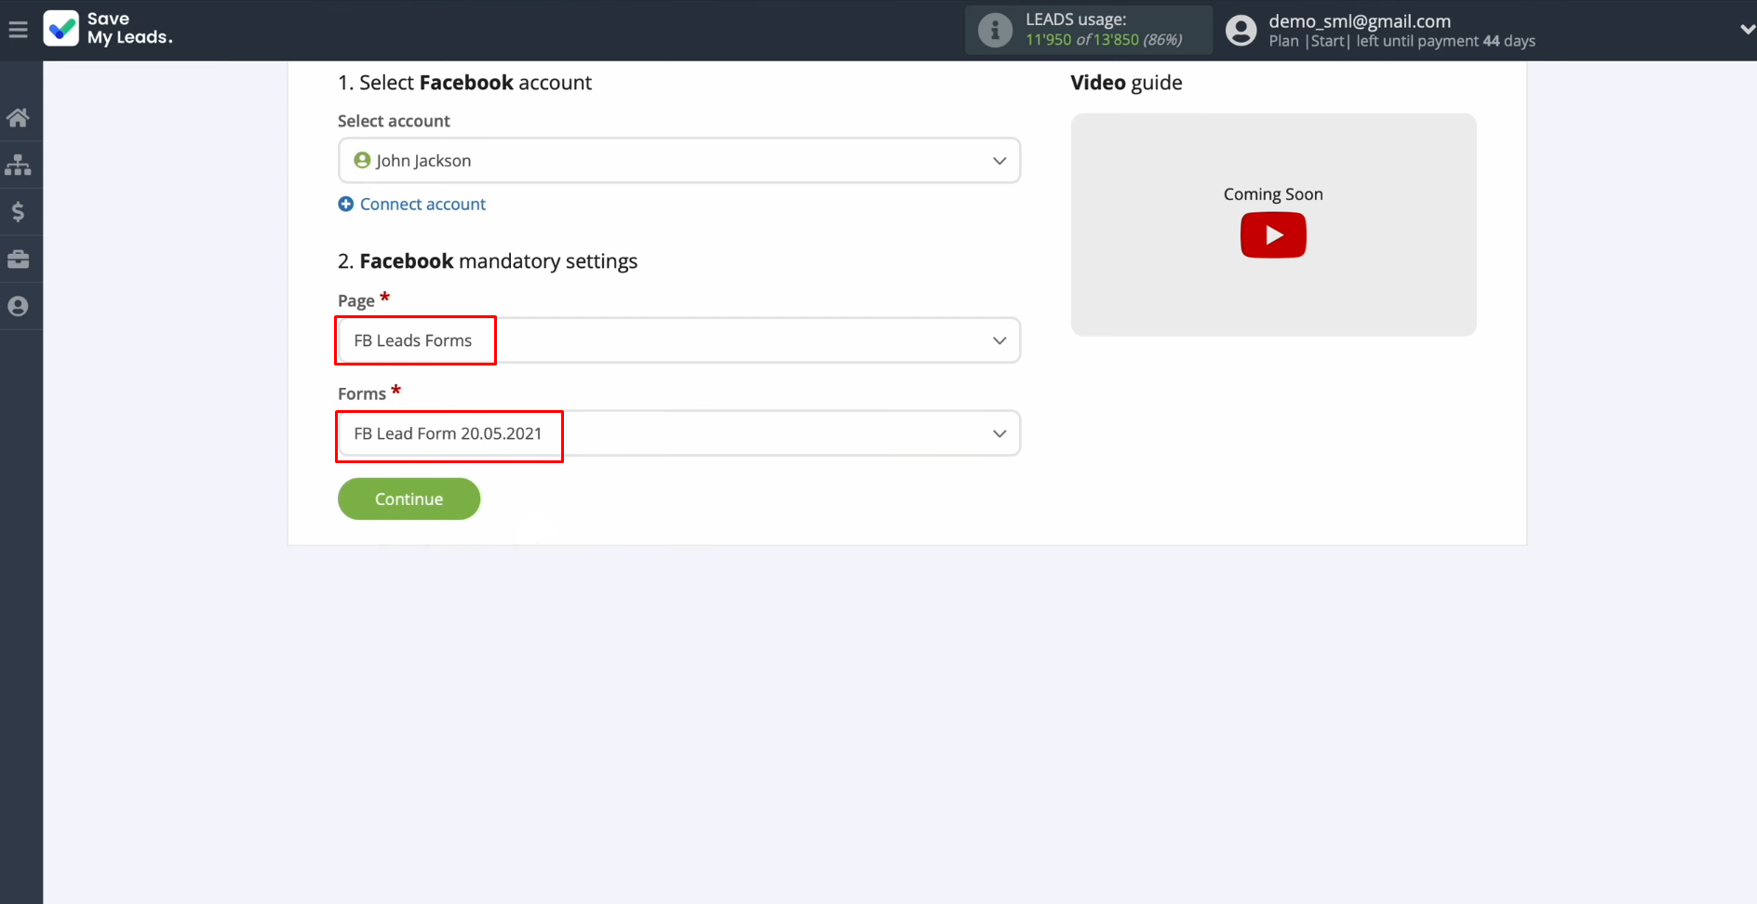The image size is (1757, 904).
Task: Click the plus icon beside Connect account
Action: 345,204
